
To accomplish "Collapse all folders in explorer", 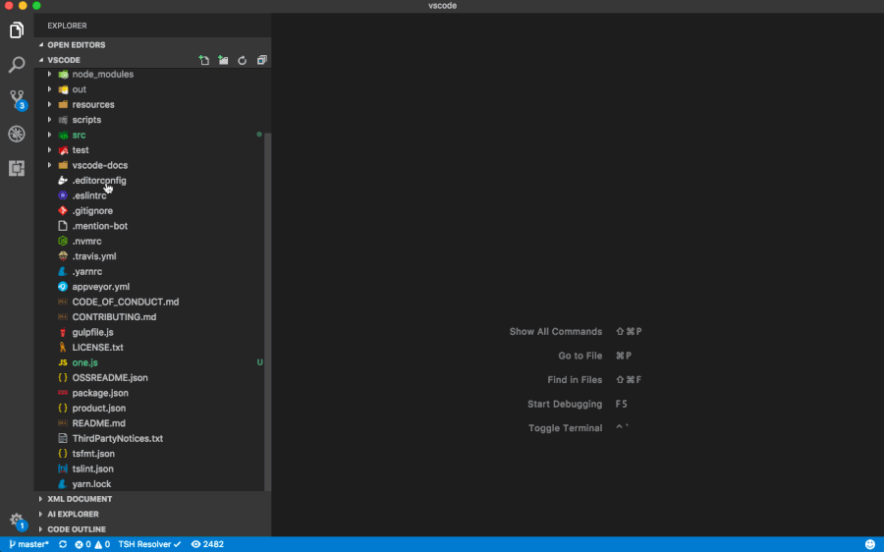I will 261,60.
